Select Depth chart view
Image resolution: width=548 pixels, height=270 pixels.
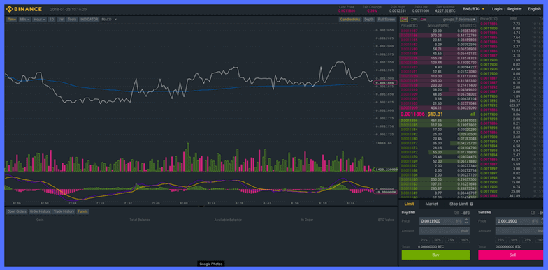point(369,20)
